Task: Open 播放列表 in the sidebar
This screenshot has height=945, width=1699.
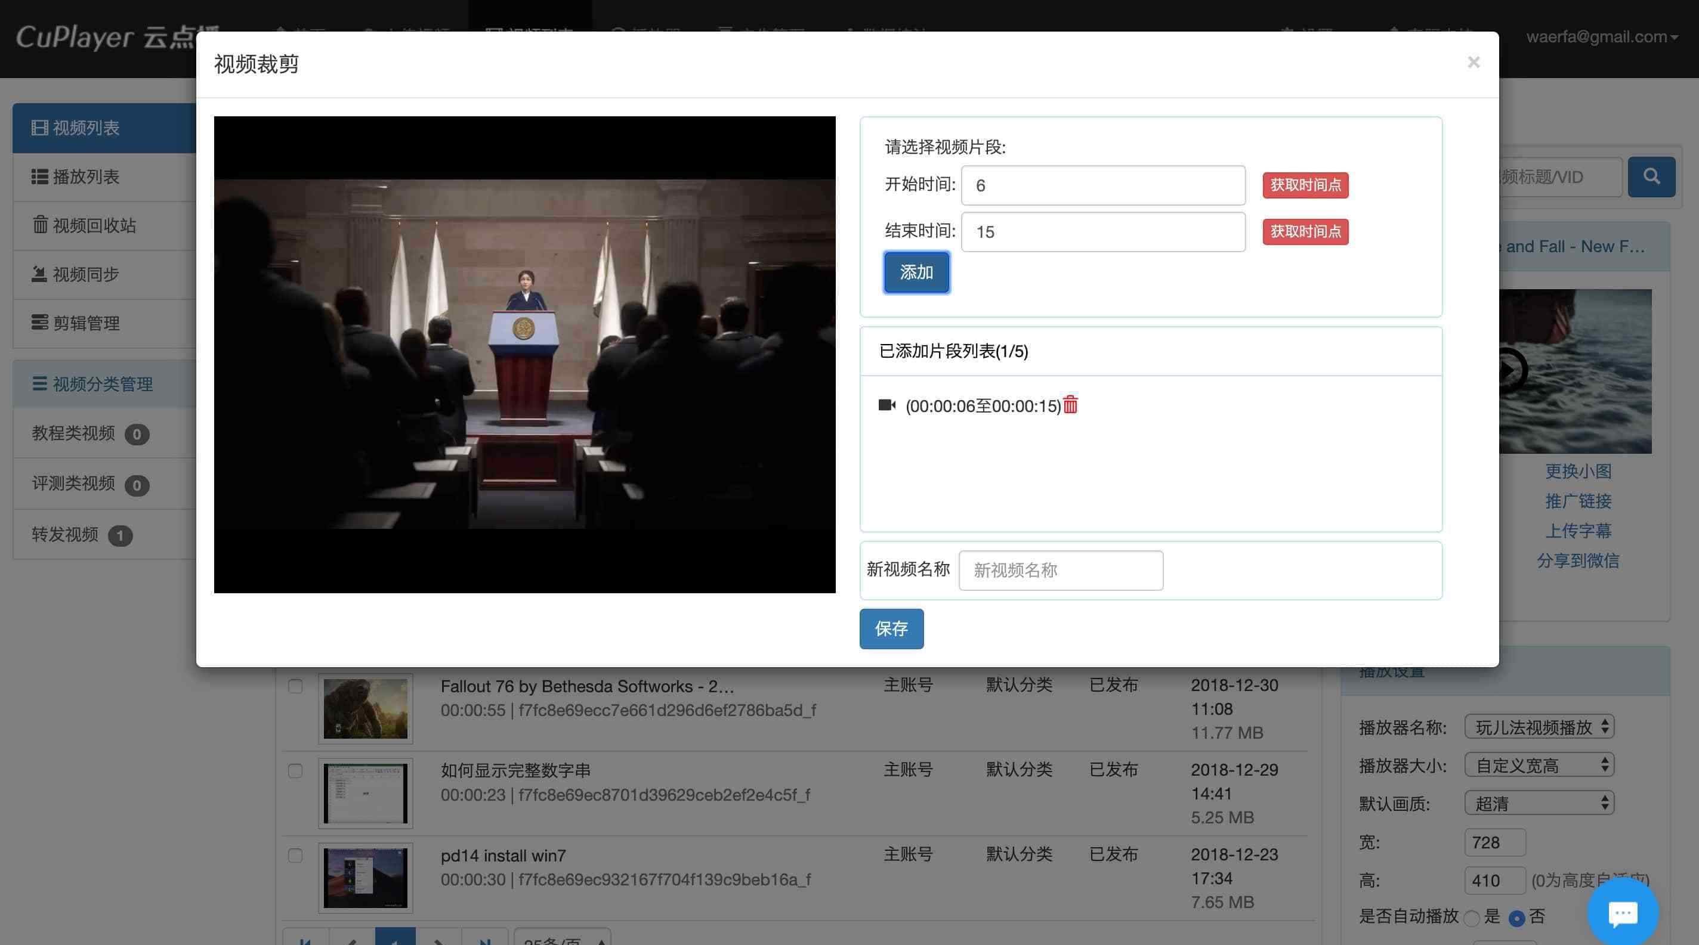Action: (x=104, y=176)
